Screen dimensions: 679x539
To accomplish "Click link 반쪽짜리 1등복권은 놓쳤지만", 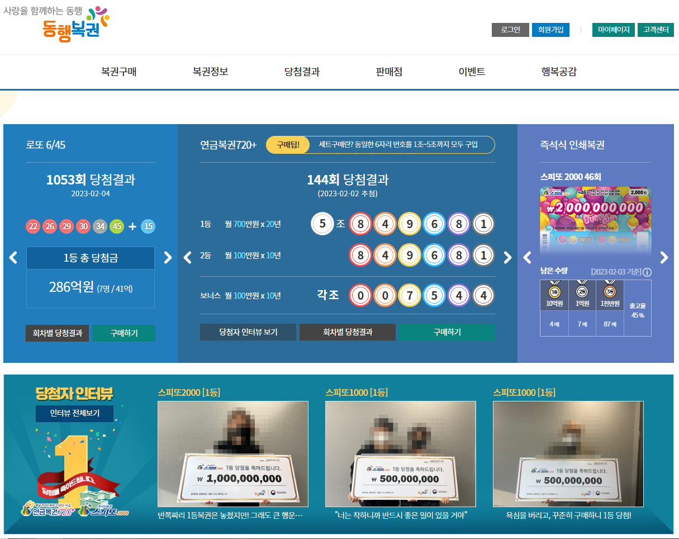I will (230, 515).
